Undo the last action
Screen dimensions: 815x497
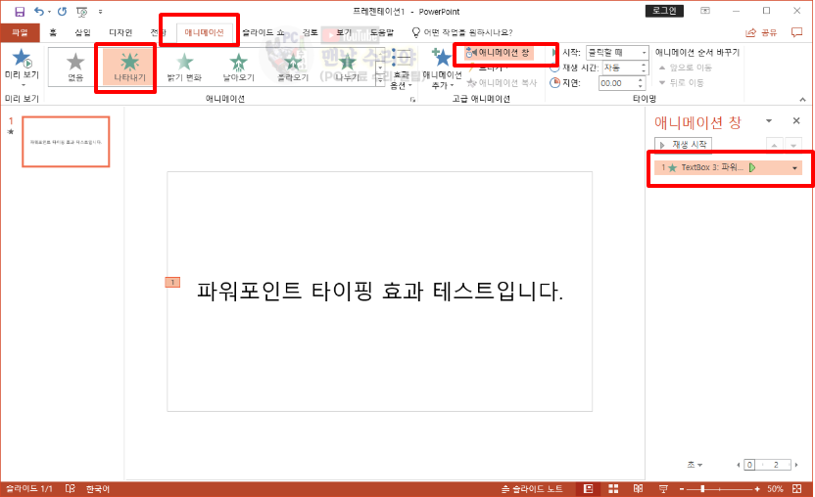38,12
